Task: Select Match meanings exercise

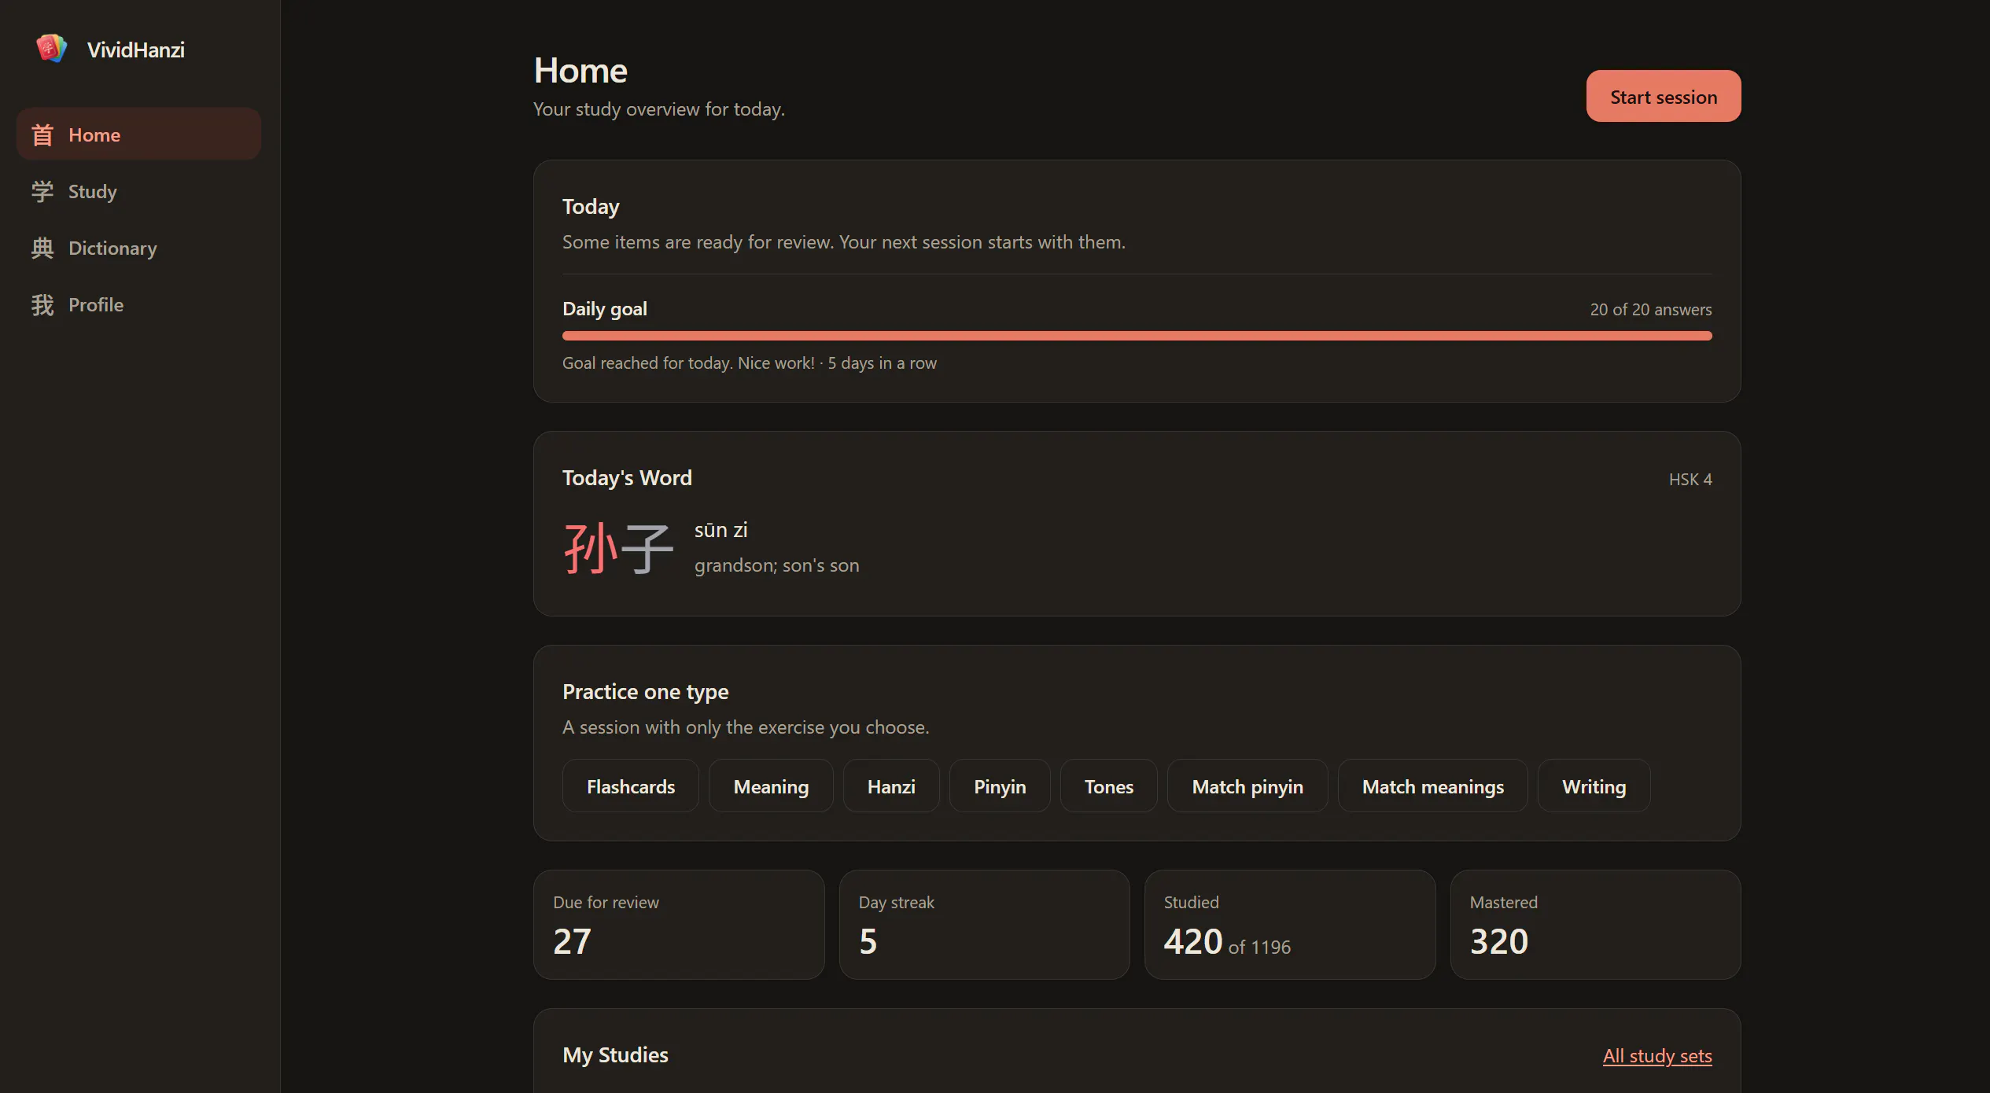Action: click(1432, 786)
